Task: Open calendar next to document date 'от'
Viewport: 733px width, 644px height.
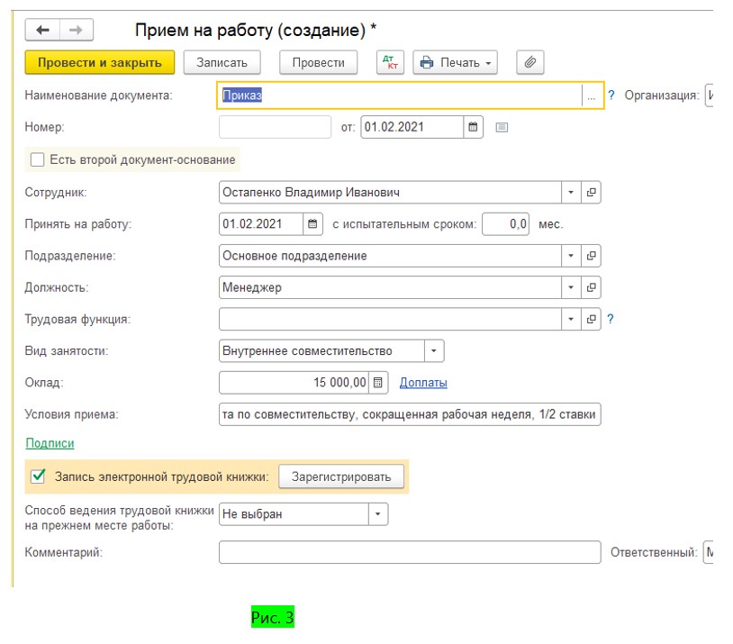Action: tap(473, 127)
